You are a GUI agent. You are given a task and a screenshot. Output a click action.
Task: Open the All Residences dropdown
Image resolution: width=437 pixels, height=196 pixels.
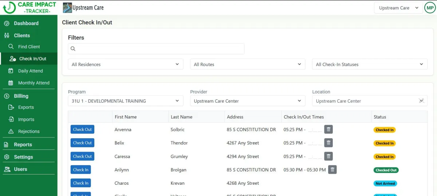[126, 64]
